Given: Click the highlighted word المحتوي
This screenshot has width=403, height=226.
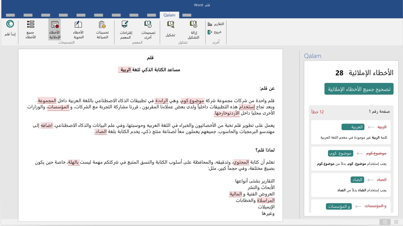Looking at the screenshot, I should click(241, 162).
